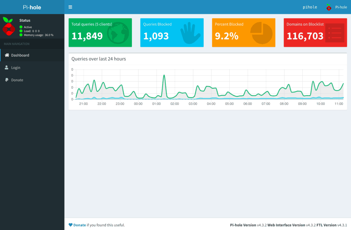Click the 06:00 label on chart axis
This screenshot has width=351, height=230.
[x=247, y=104]
